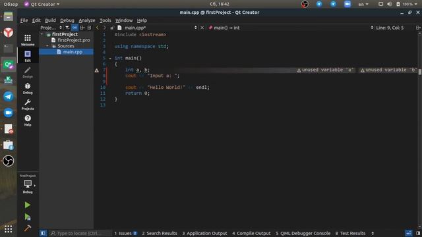Open Telegram from the Ubuntu dock
This screenshot has width=422, height=237.
[9, 97]
